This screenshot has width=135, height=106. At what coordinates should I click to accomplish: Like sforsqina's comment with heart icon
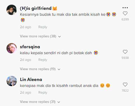point(125,52)
